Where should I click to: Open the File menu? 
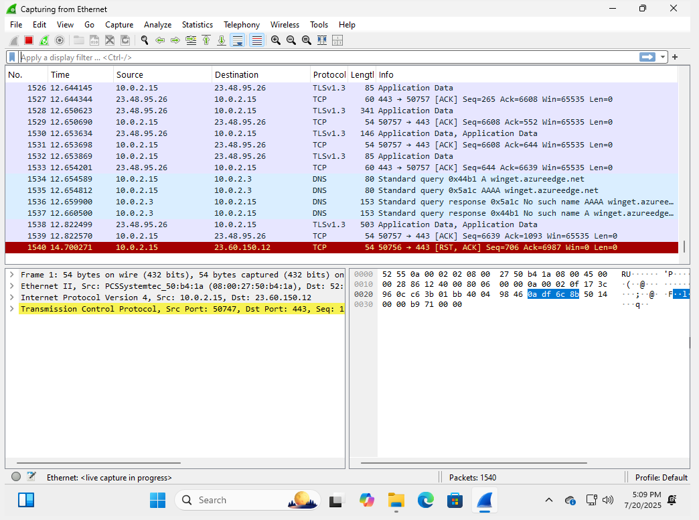(16, 25)
